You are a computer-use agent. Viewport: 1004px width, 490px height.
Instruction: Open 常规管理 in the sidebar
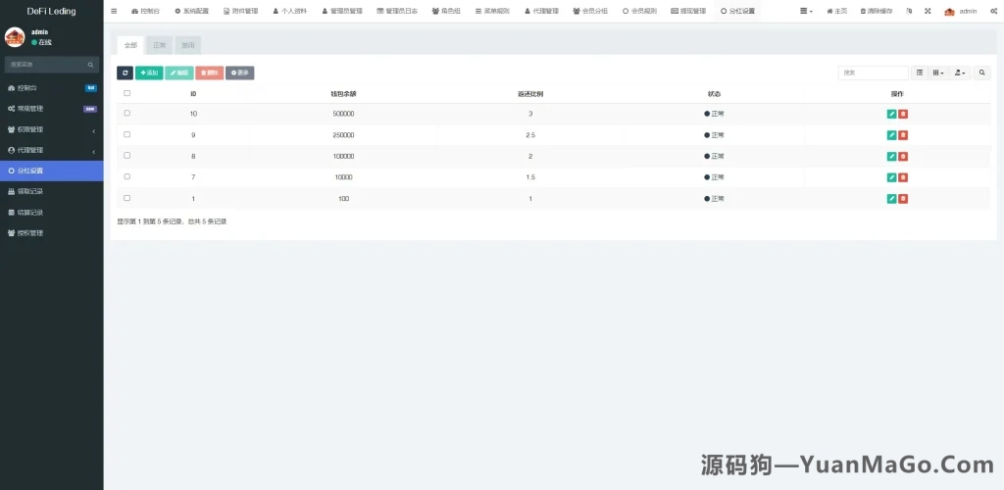[x=51, y=109]
